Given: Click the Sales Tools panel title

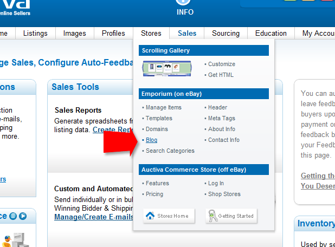Looking at the screenshot, I should [75, 87].
